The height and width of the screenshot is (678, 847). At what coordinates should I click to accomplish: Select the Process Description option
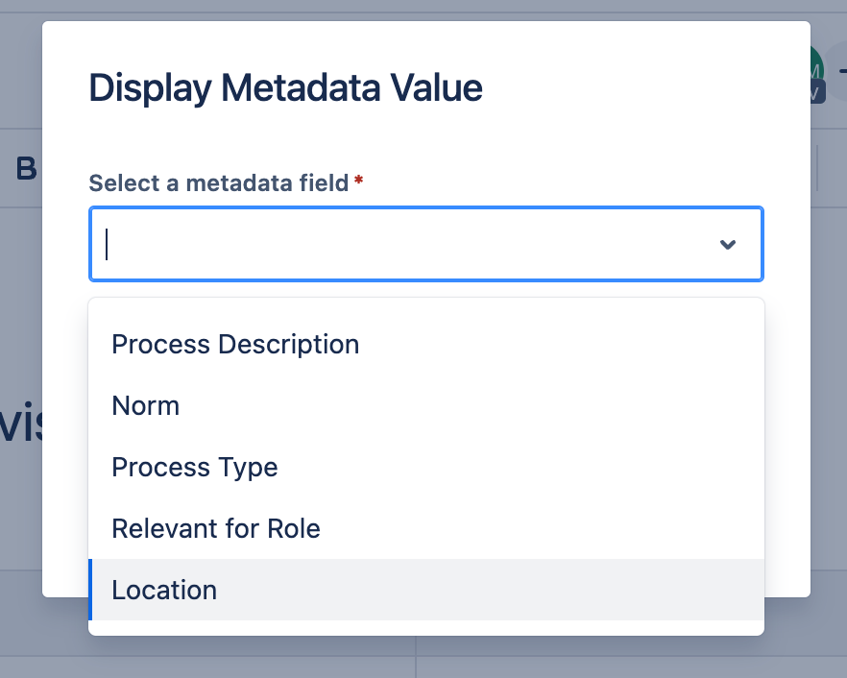coord(235,344)
